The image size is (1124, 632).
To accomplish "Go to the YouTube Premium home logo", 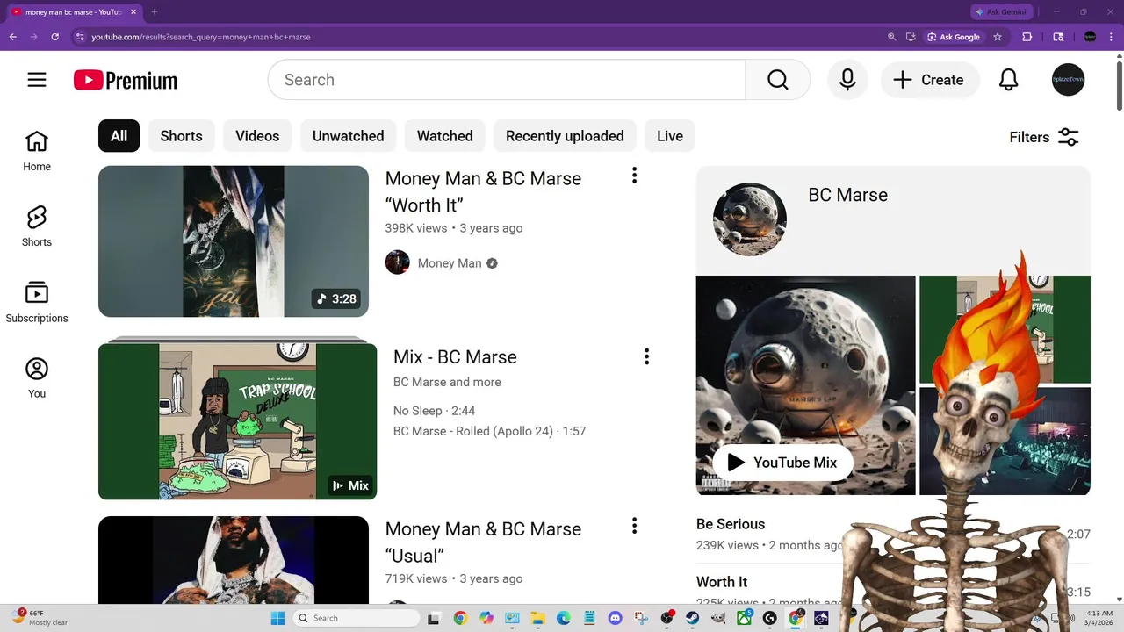I will coord(126,81).
